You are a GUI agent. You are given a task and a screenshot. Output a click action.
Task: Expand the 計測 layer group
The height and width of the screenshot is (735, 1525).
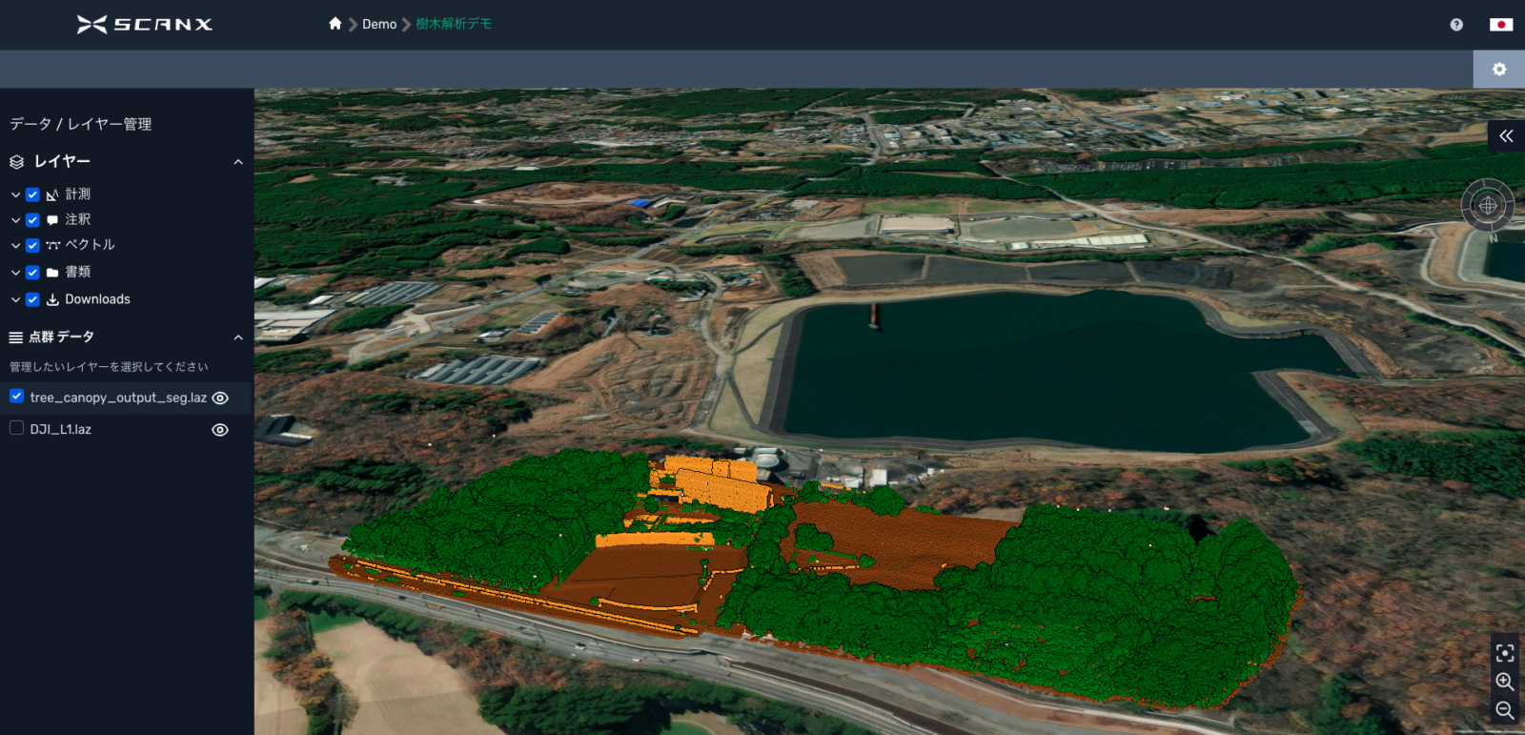15,194
